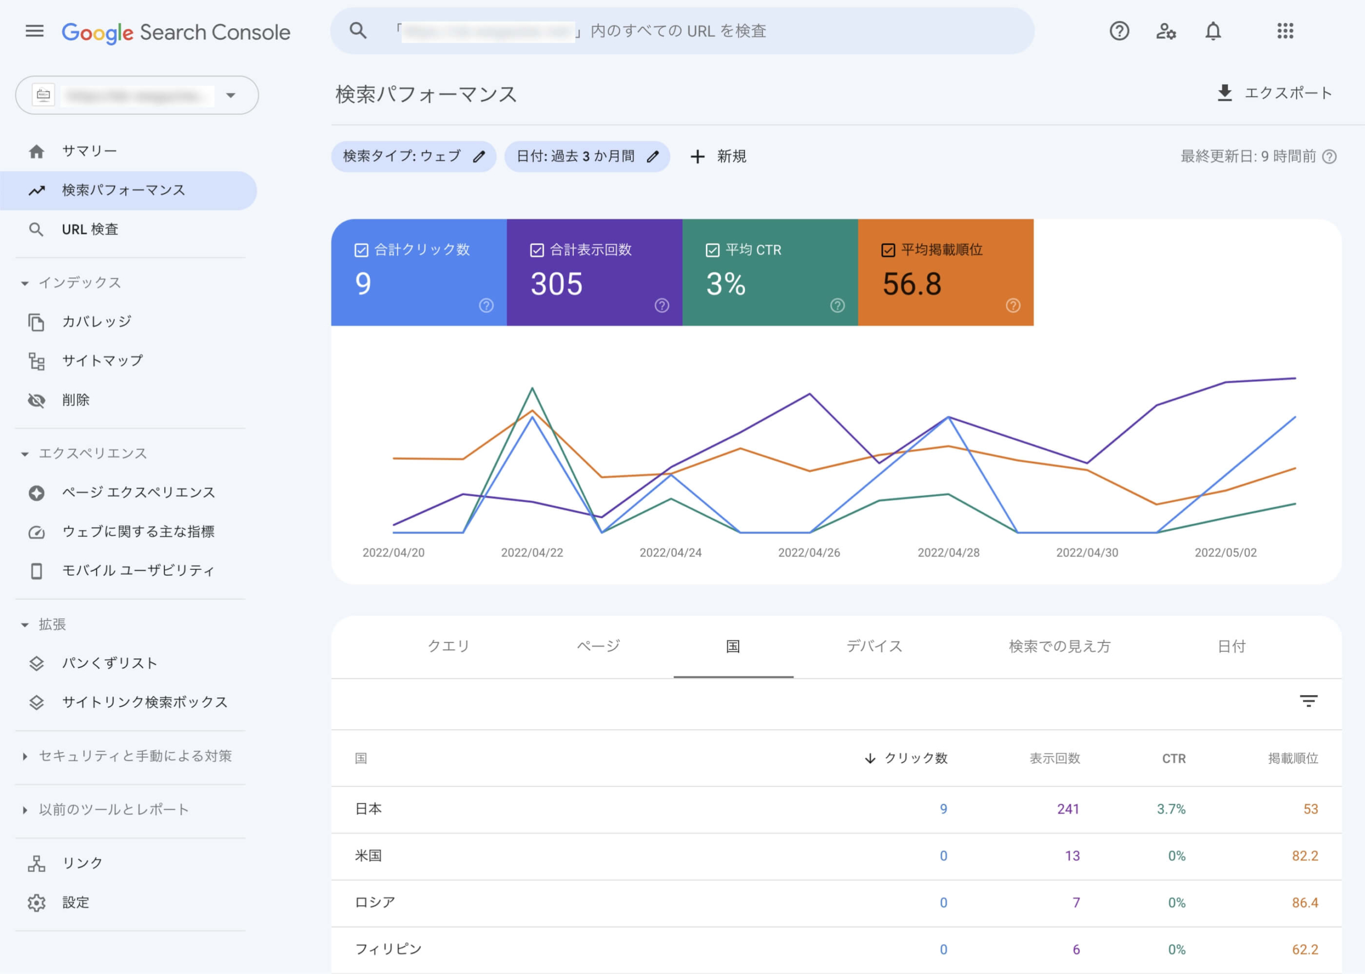1365x974 pixels.
Task: Switch to the デバイス tab
Action: tap(874, 646)
